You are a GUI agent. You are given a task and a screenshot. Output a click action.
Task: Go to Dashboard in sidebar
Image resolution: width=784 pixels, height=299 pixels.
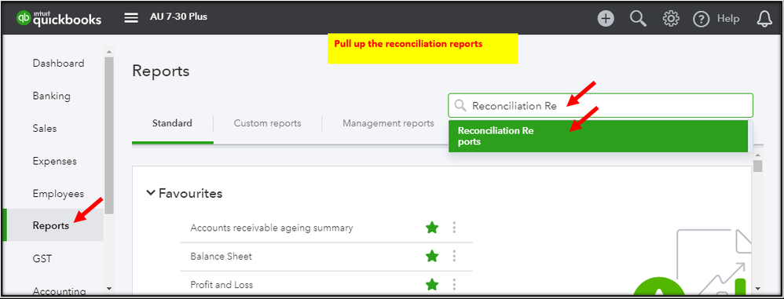coord(58,64)
